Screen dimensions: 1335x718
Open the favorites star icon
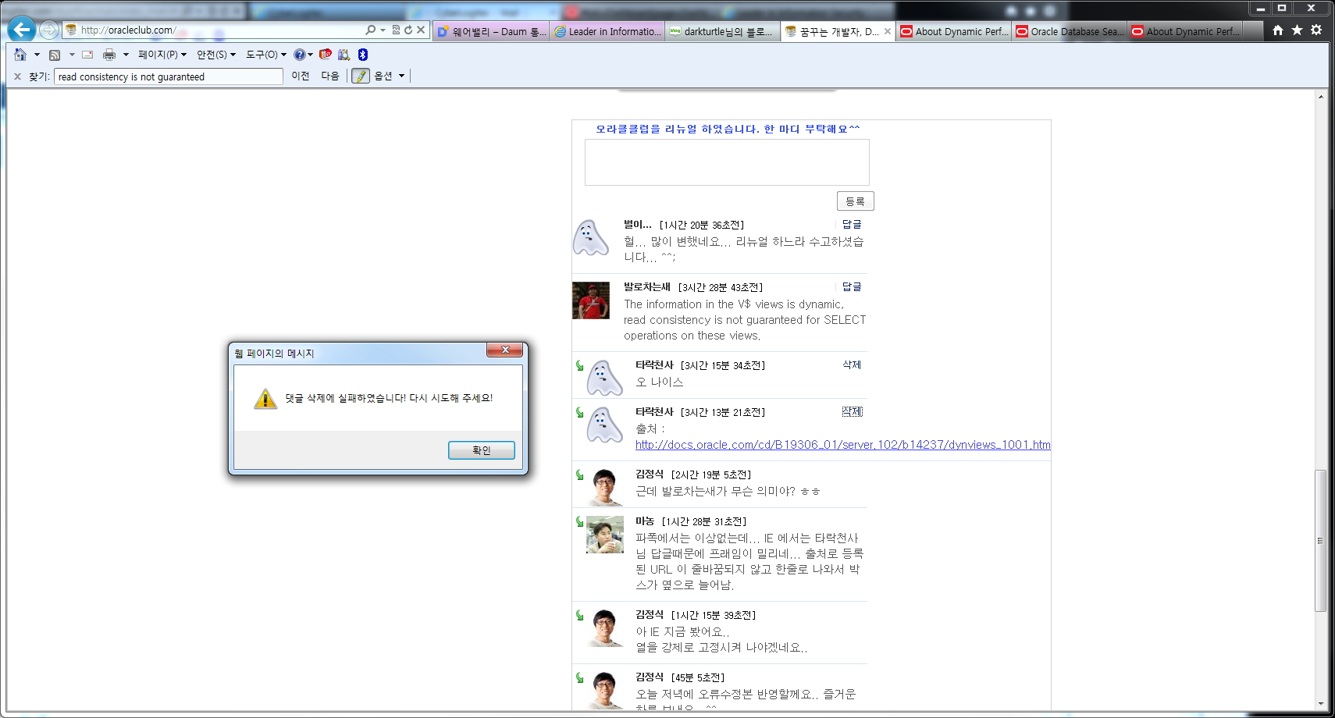point(1297,30)
